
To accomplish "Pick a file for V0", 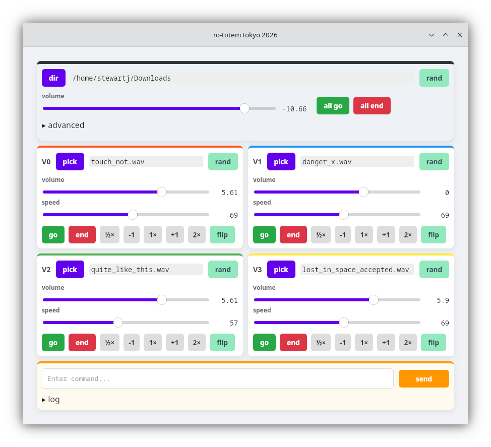I will click(x=70, y=162).
